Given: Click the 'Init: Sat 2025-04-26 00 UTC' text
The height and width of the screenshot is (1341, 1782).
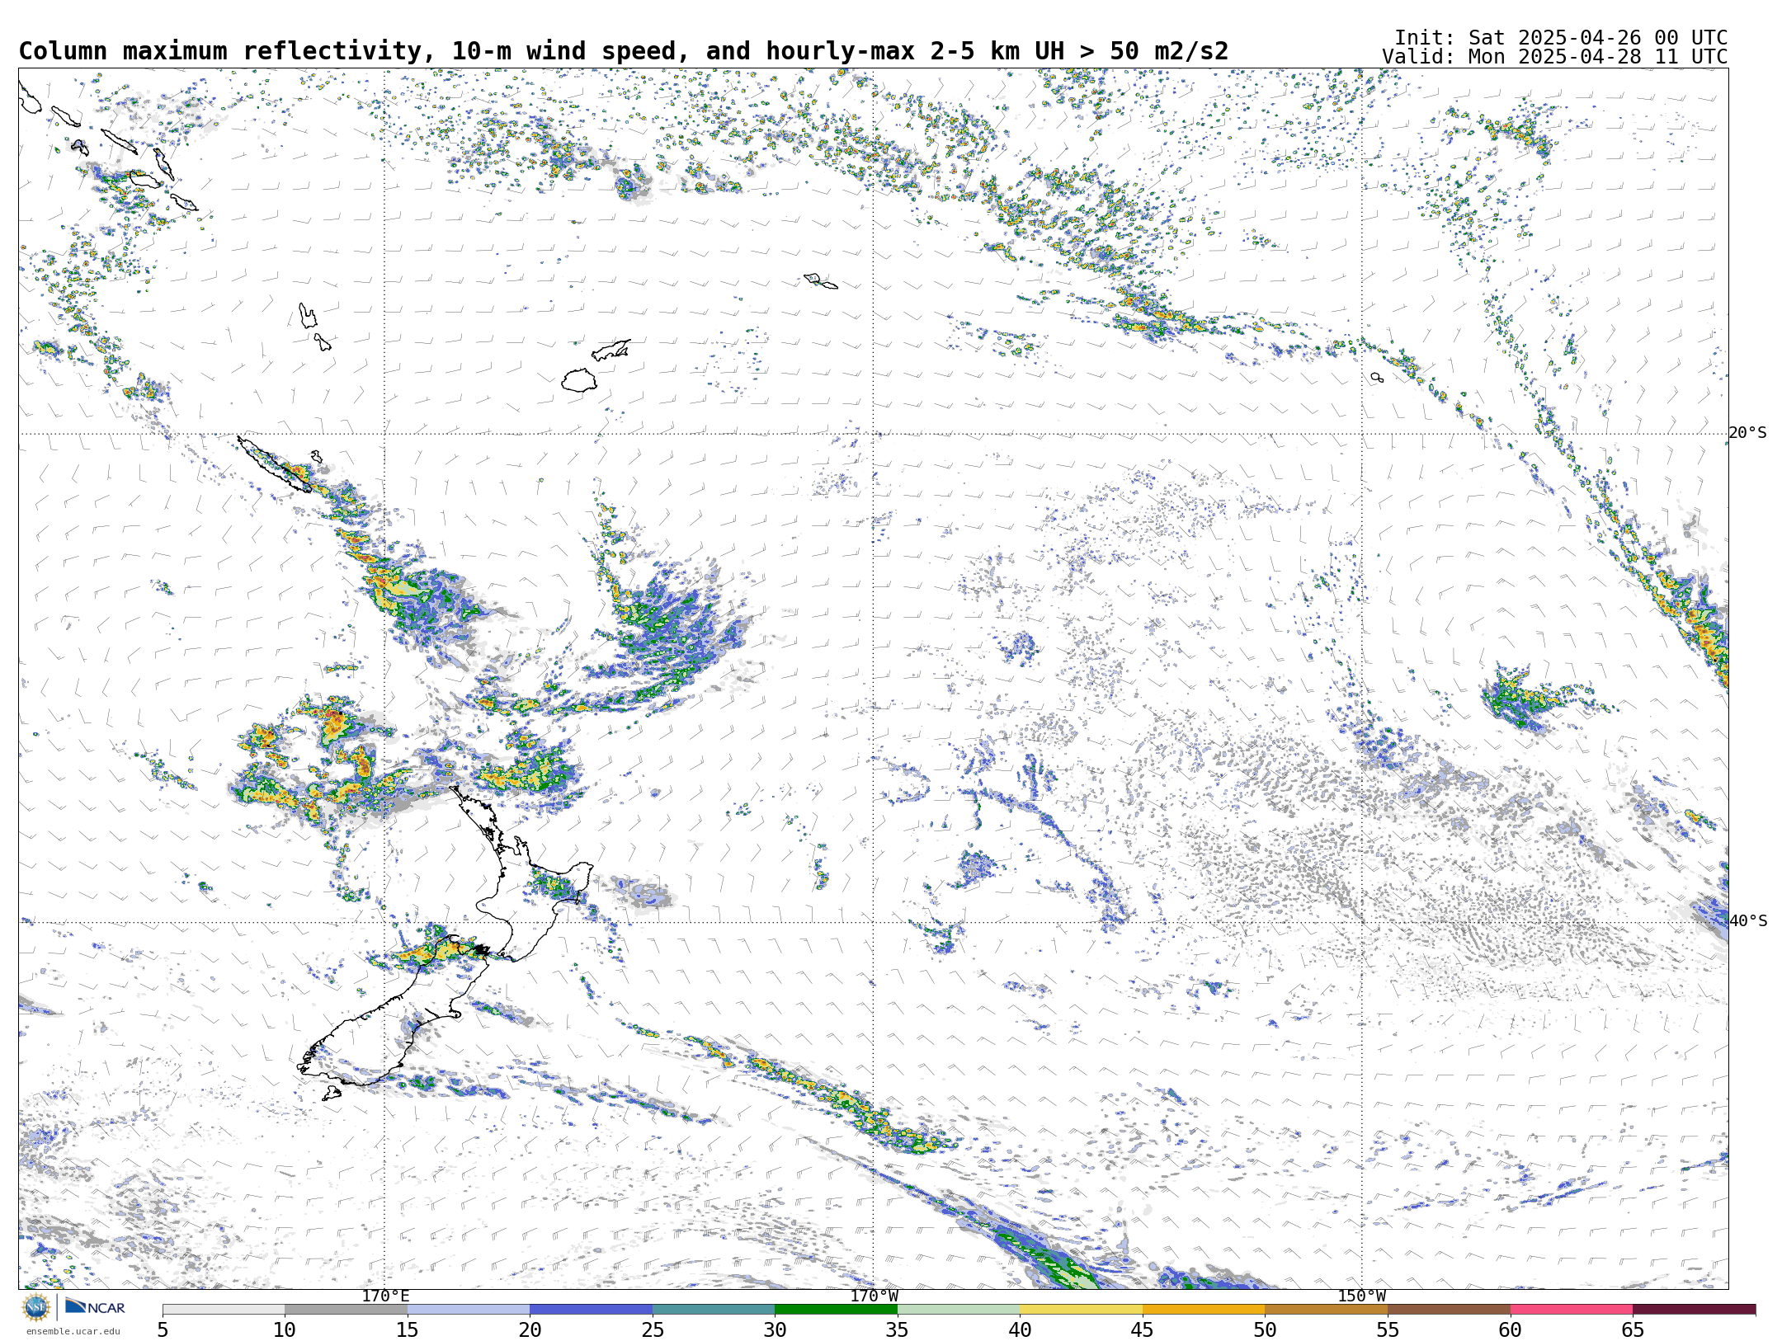Looking at the screenshot, I should 1561,38.
